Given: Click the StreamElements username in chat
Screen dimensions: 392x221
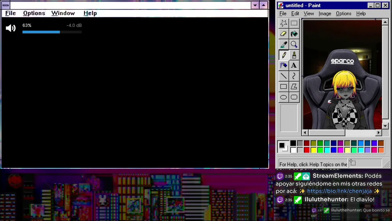Looking at the screenshot, I should (338, 176).
